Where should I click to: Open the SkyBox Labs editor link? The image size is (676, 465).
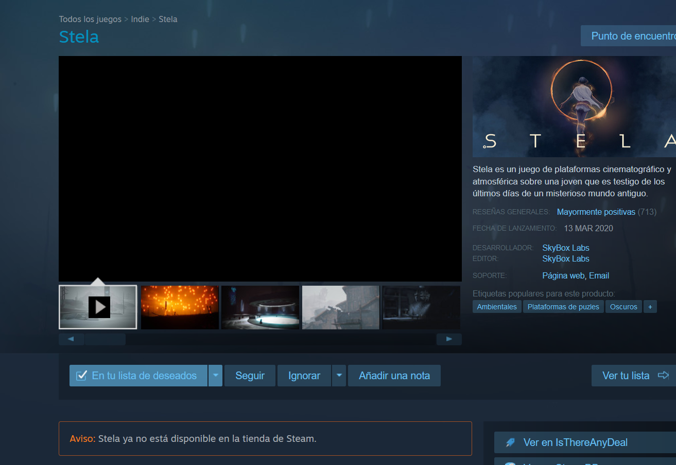pyautogui.click(x=566, y=258)
